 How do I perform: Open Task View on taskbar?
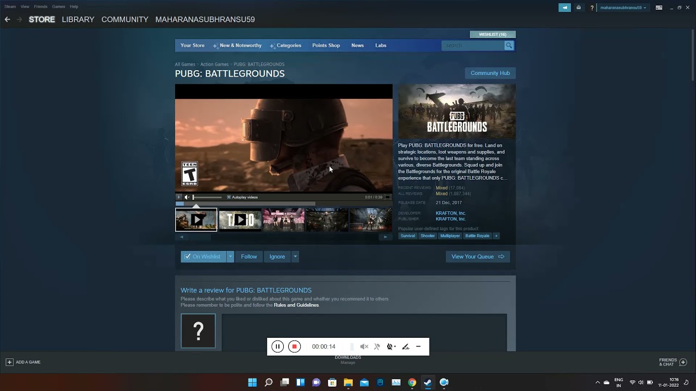pyautogui.click(x=284, y=382)
